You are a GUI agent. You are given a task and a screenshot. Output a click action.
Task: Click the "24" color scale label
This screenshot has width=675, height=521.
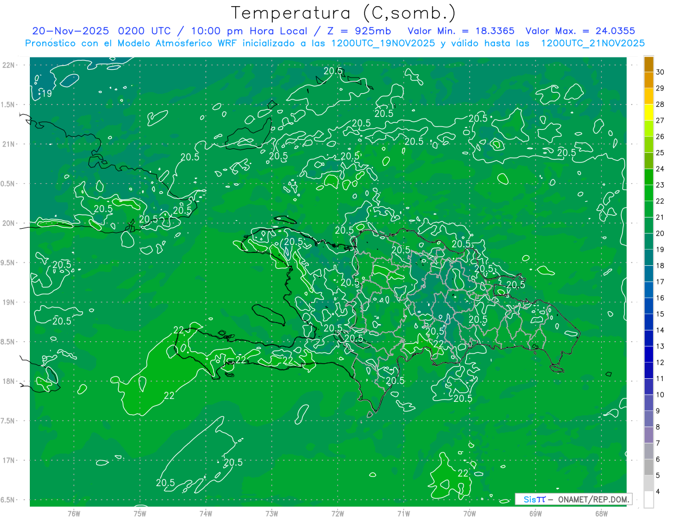tap(660, 169)
